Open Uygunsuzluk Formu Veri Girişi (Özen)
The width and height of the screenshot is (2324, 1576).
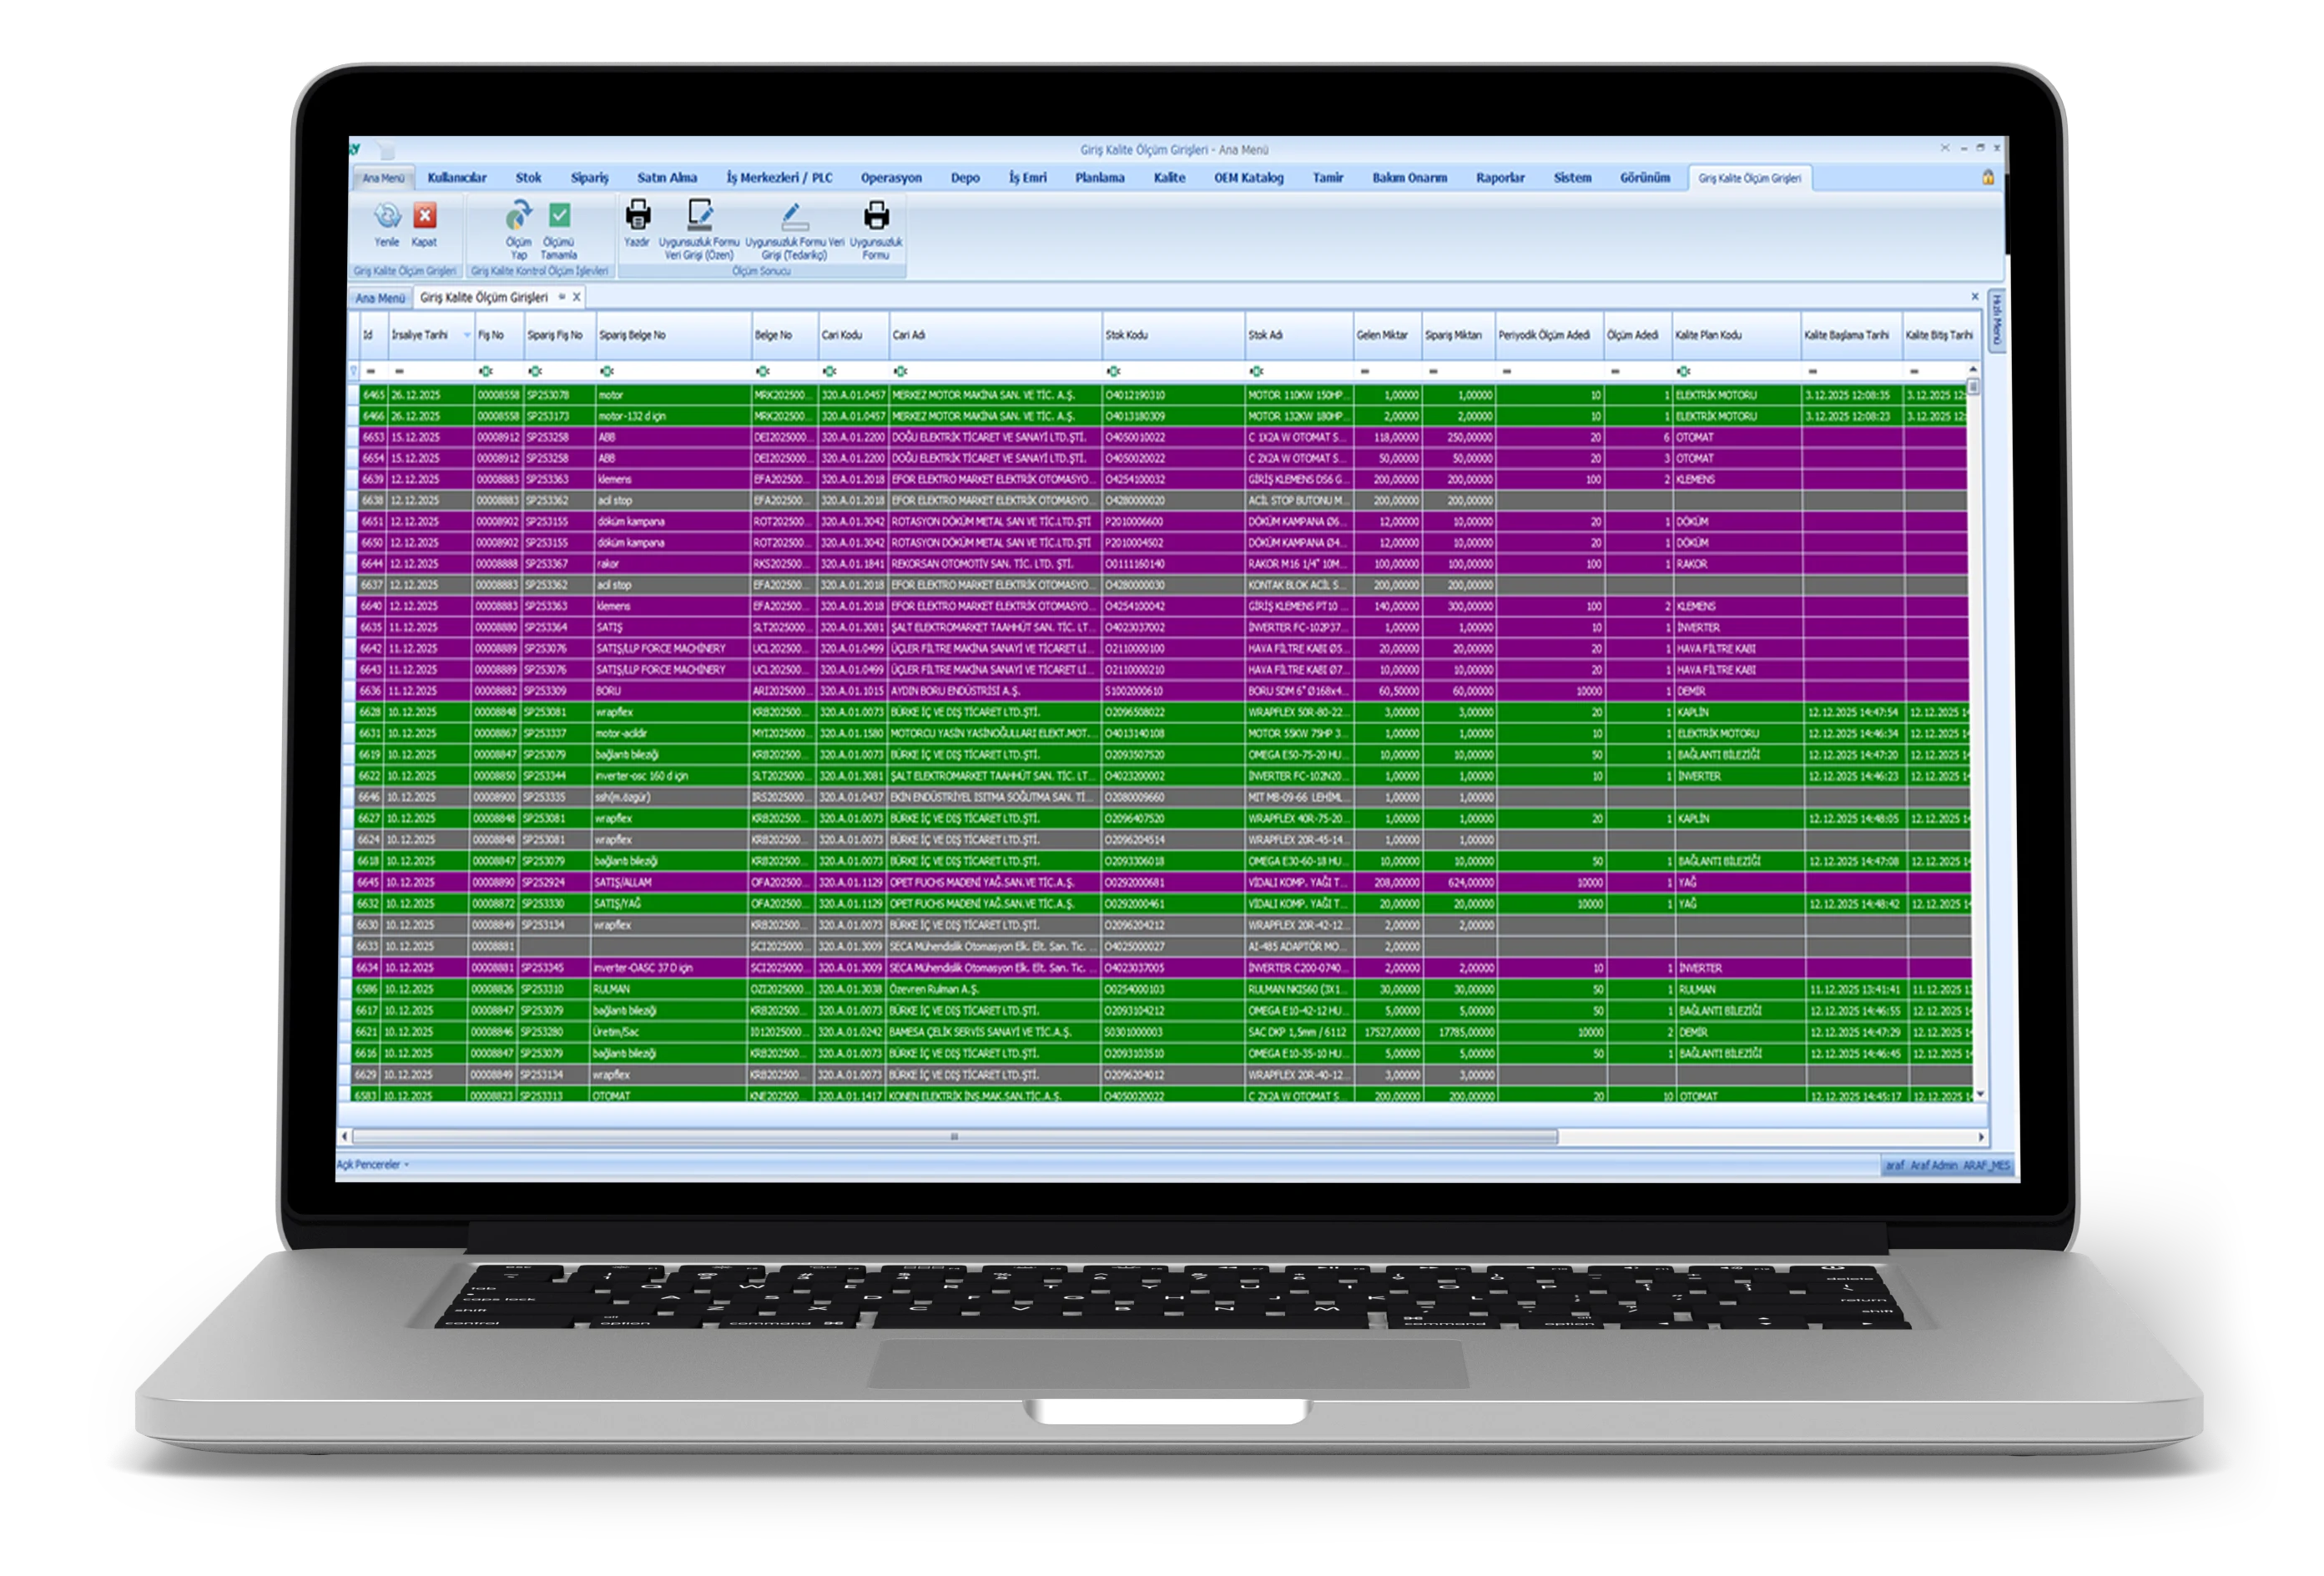699,215
